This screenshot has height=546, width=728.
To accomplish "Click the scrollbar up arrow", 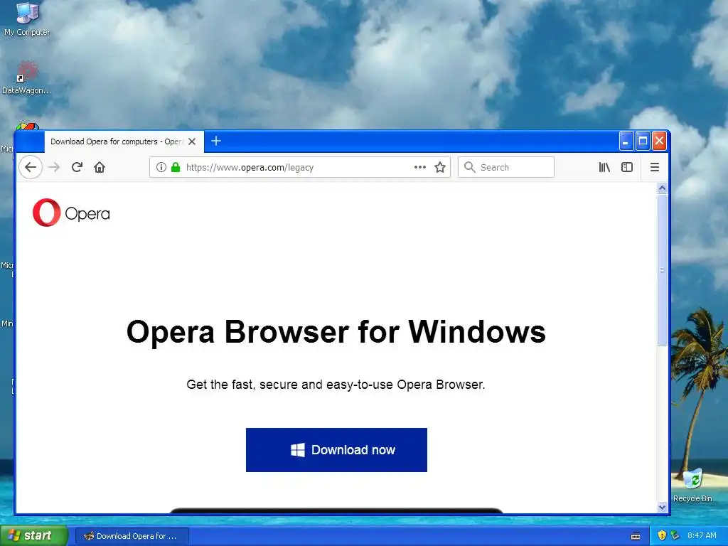I will pyautogui.click(x=662, y=188).
